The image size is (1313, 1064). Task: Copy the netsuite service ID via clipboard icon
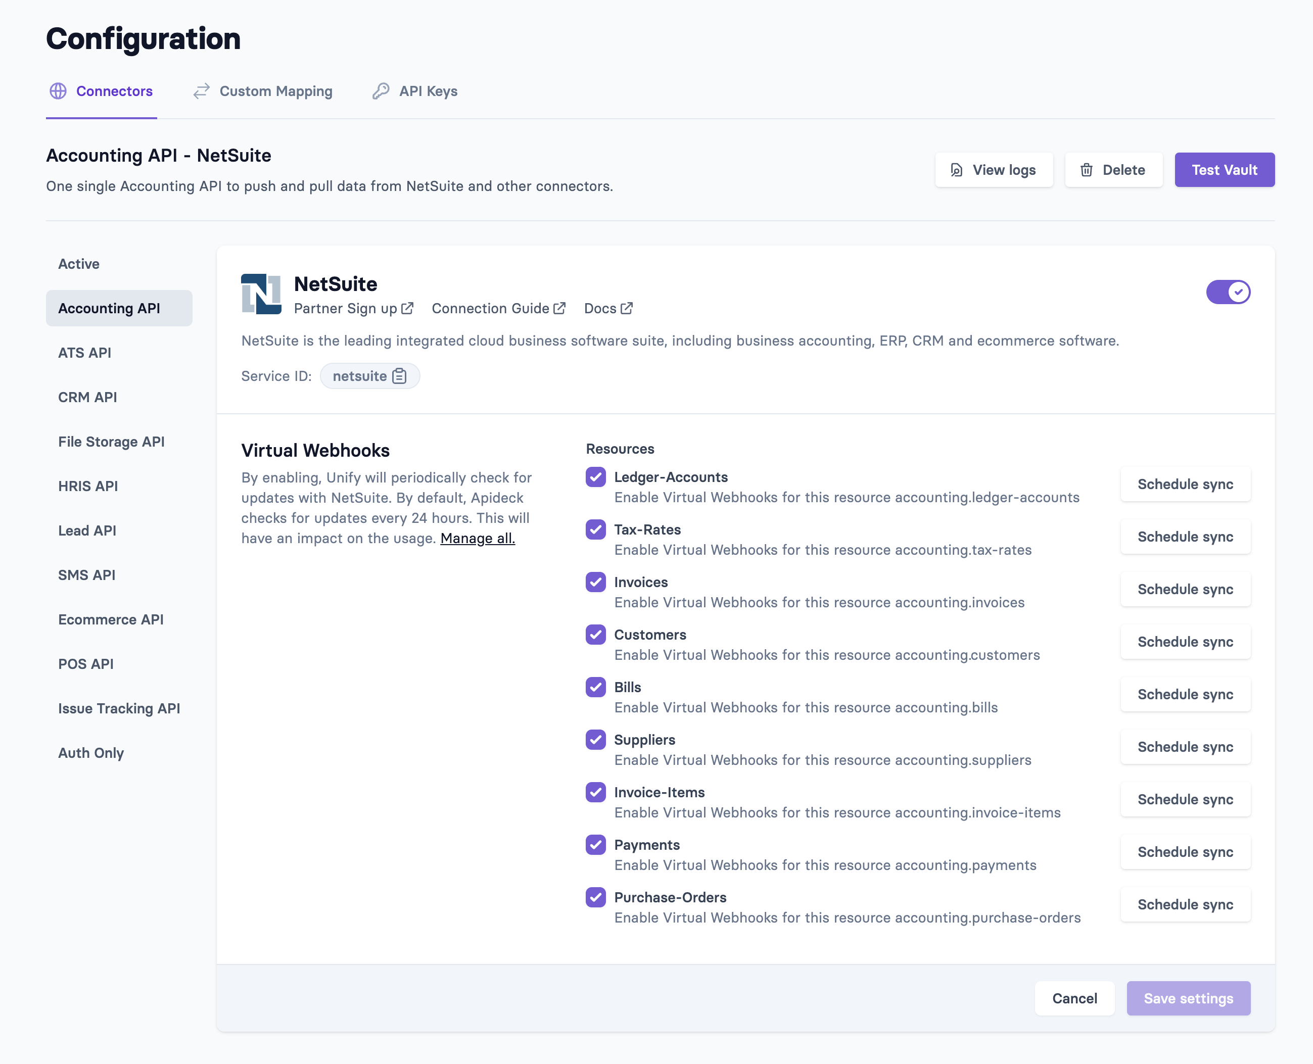(x=399, y=376)
